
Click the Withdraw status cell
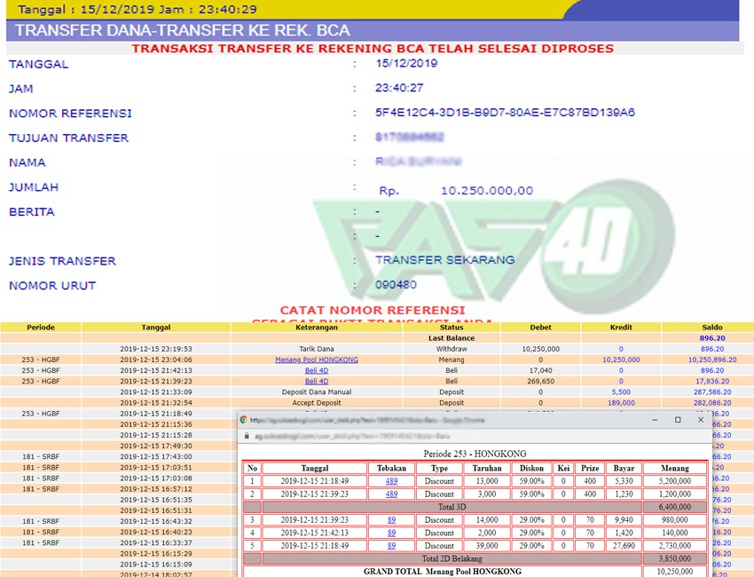point(451,349)
